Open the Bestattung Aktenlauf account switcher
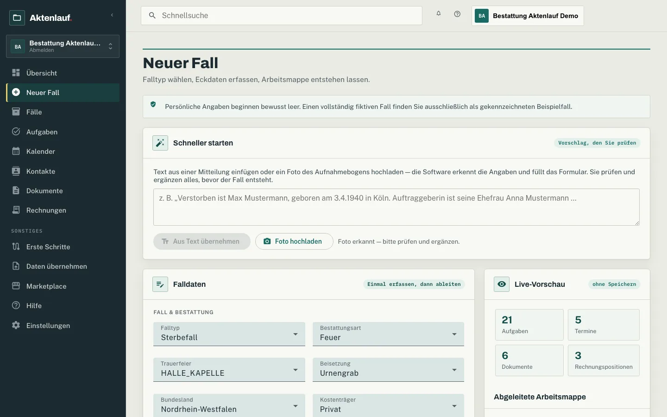Viewport: 667px width, 417px height. pyautogui.click(x=63, y=46)
